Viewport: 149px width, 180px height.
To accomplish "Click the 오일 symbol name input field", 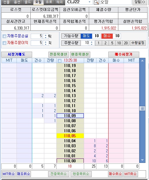I will point(116,2).
